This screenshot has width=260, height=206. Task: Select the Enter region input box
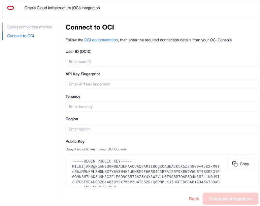pyautogui.click(x=162, y=129)
